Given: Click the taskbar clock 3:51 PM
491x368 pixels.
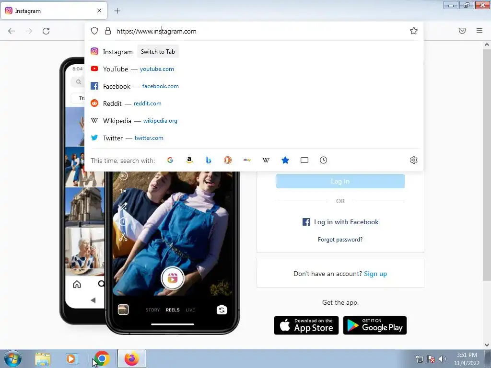Looking at the screenshot, I should point(467,359).
